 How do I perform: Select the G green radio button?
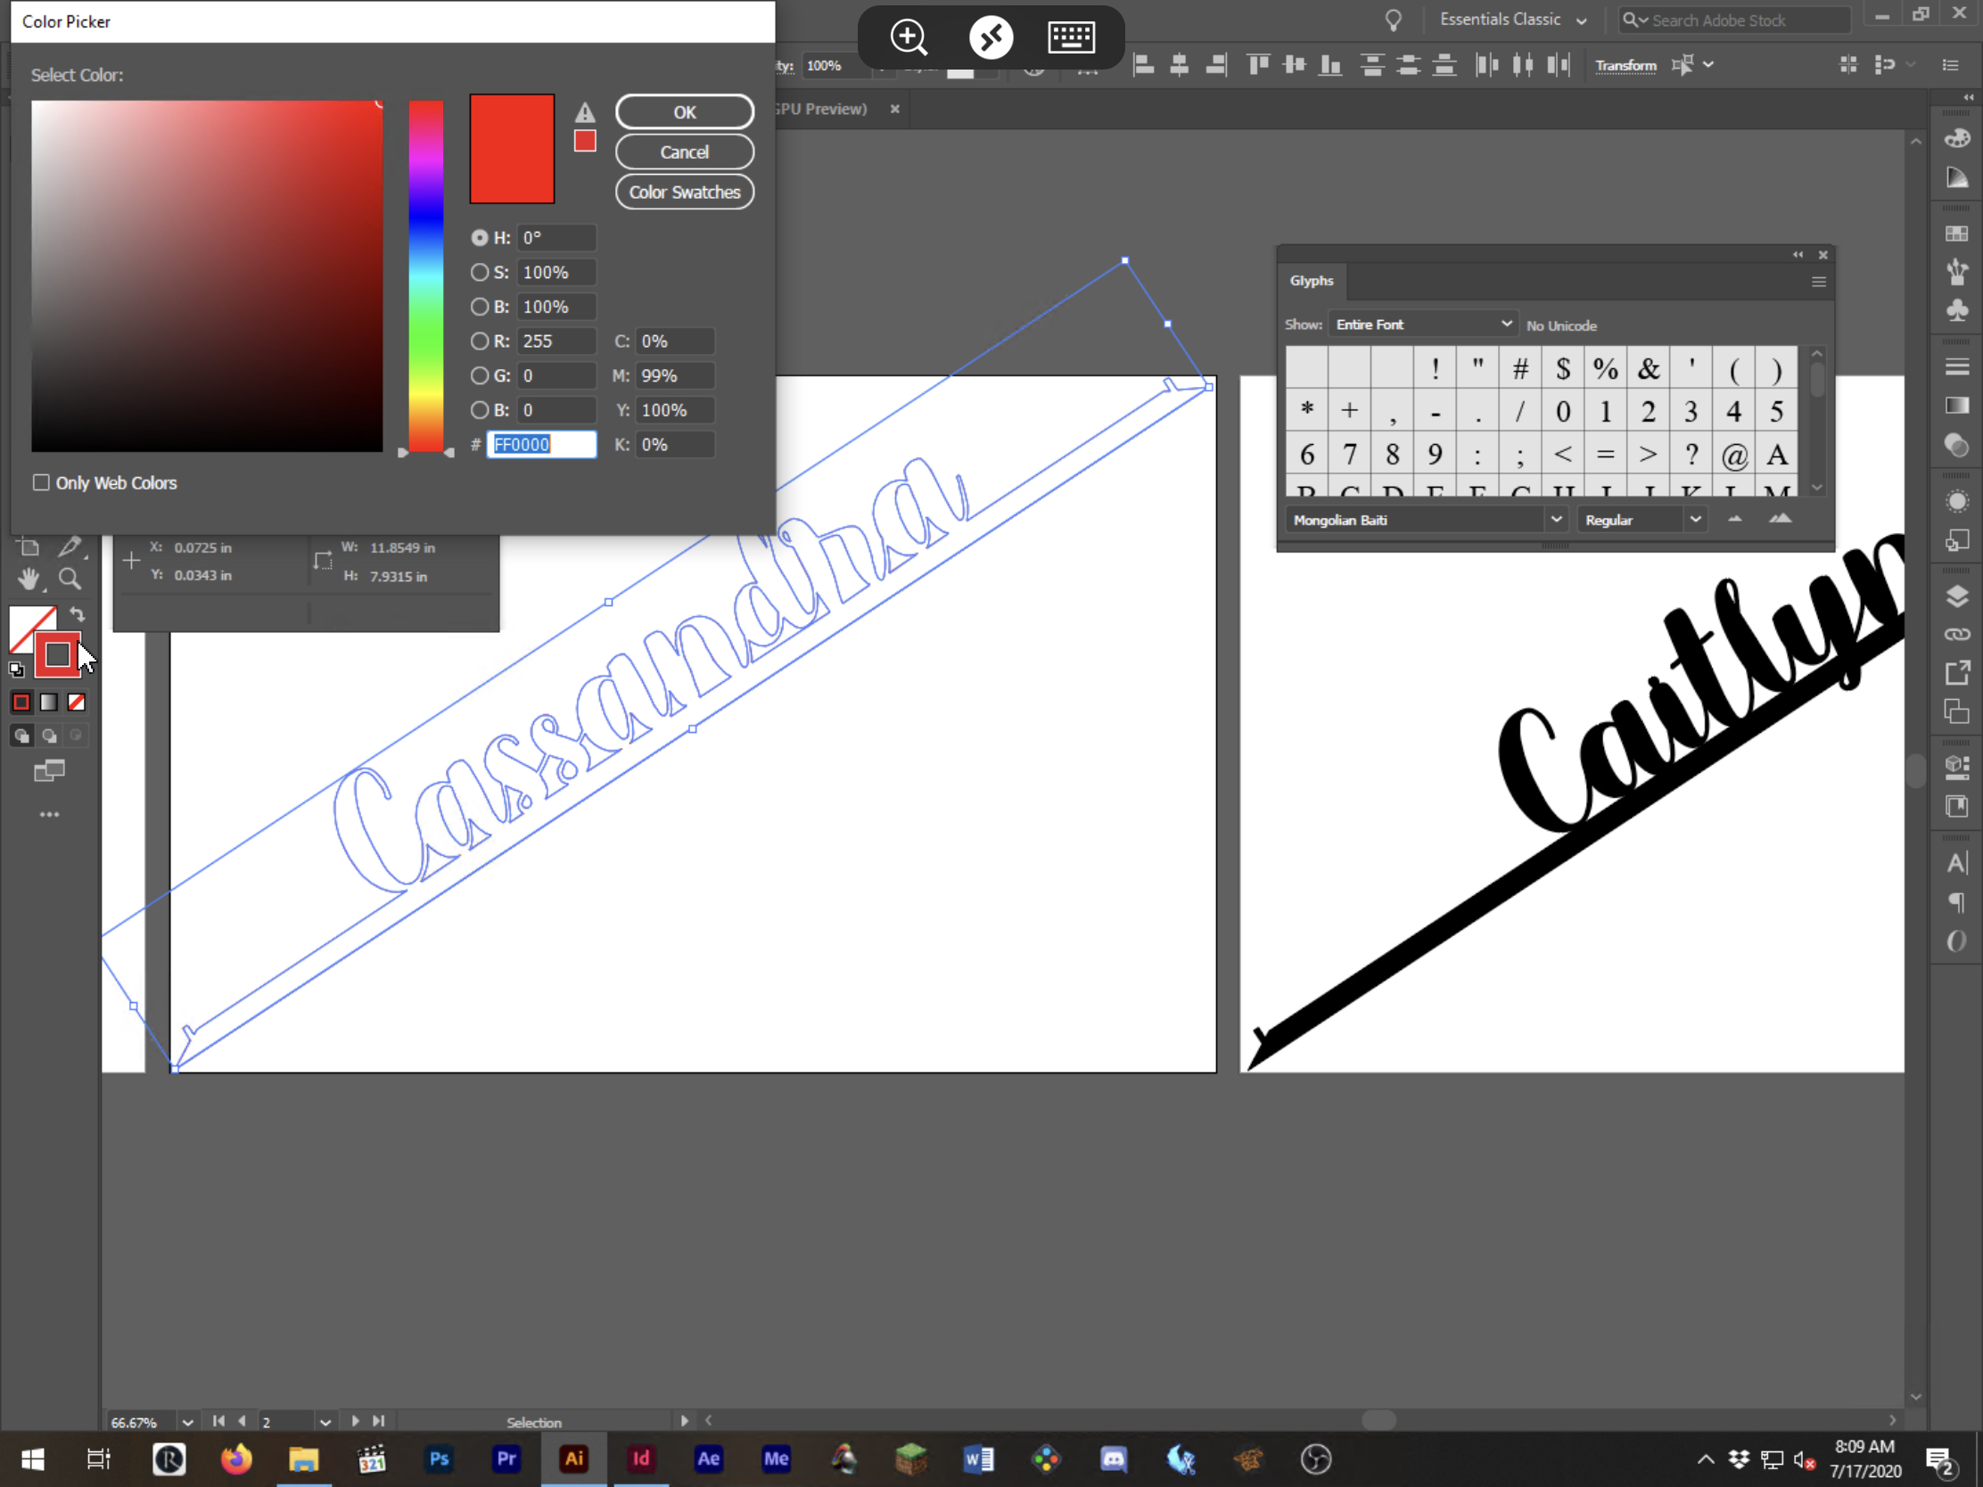point(480,375)
